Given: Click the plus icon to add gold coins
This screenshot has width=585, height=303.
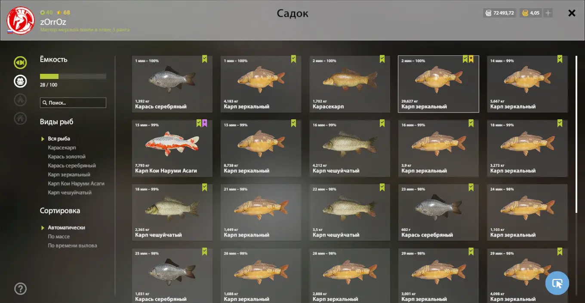Looking at the screenshot, I should (548, 13).
